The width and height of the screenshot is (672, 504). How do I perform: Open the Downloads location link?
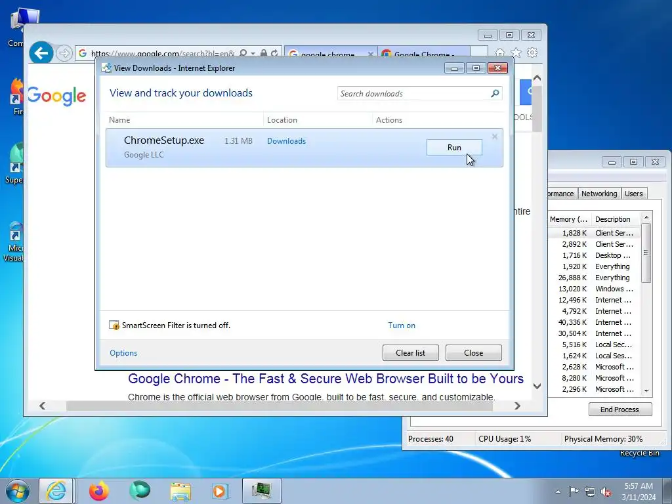(286, 141)
